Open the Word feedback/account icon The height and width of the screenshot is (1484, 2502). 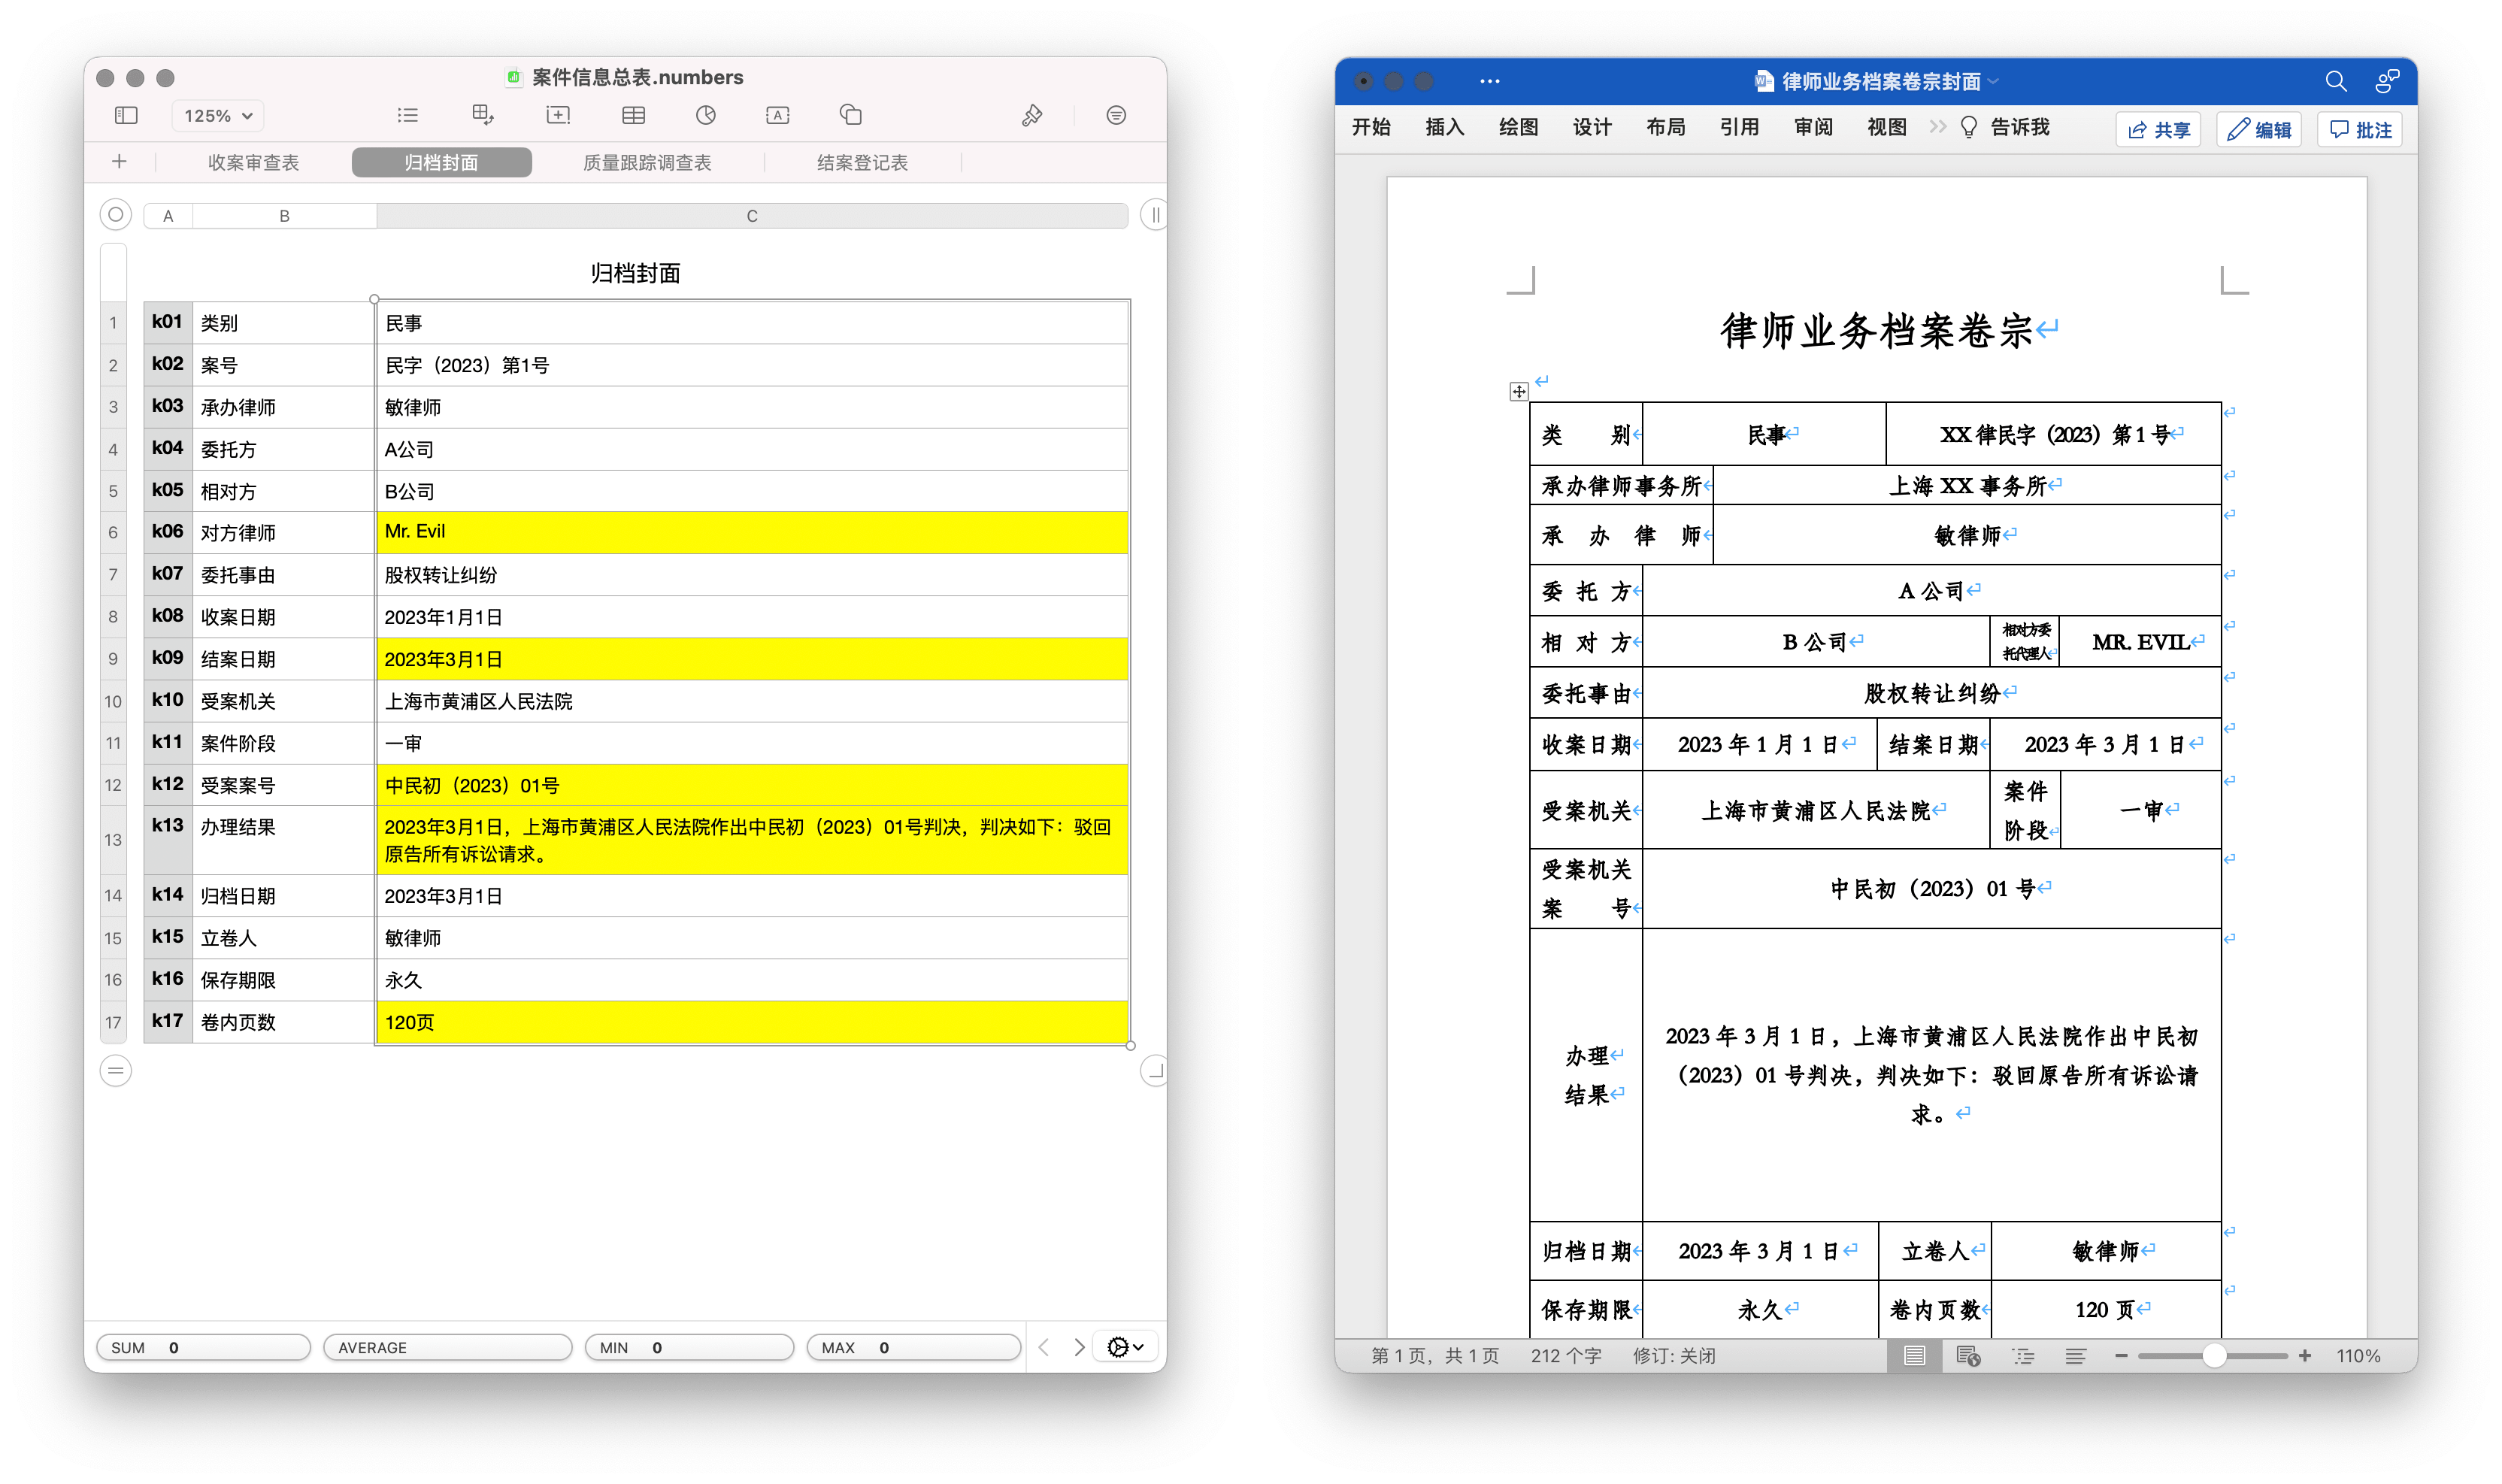click(x=2387, y=81)
